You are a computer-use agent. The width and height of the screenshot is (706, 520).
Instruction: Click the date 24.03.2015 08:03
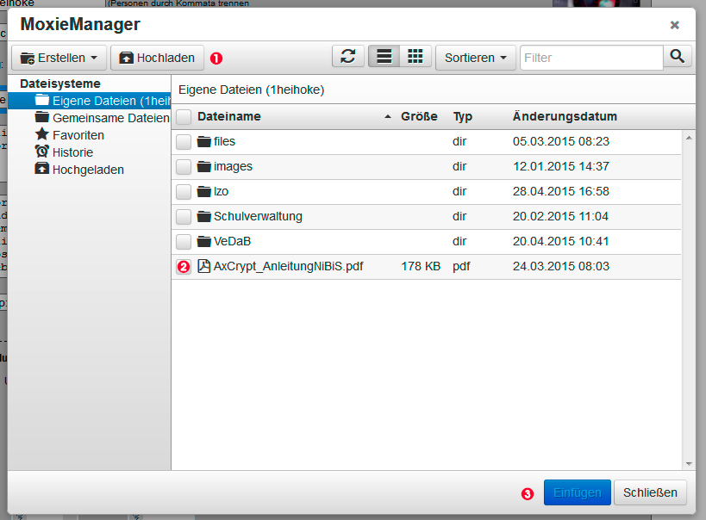[560, 266]
